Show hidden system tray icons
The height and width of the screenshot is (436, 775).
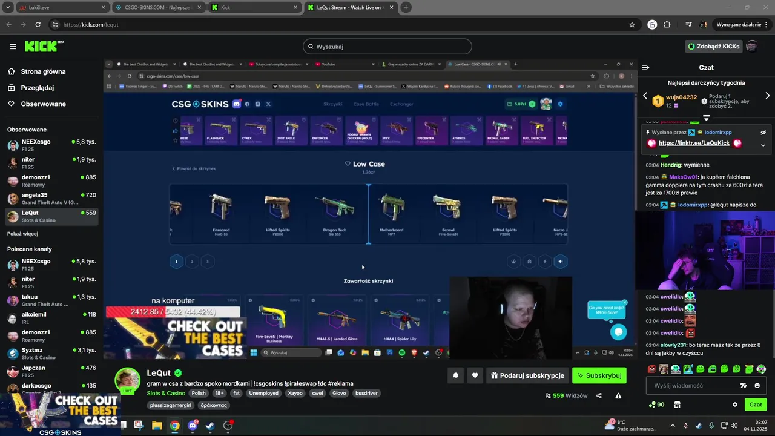coord(672,425)
